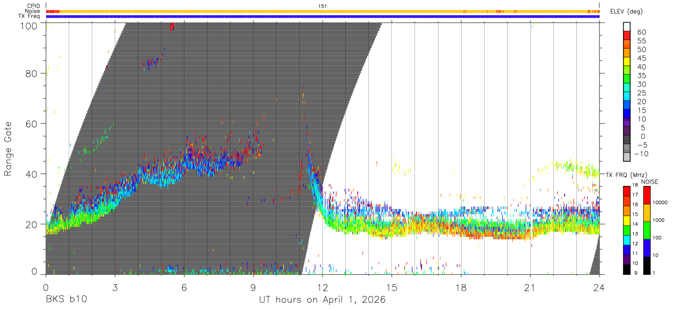The width and height of the screenshot is (674, 311).
Task: Select the 'Noise' row label at top left
Action: pos(33,11)
